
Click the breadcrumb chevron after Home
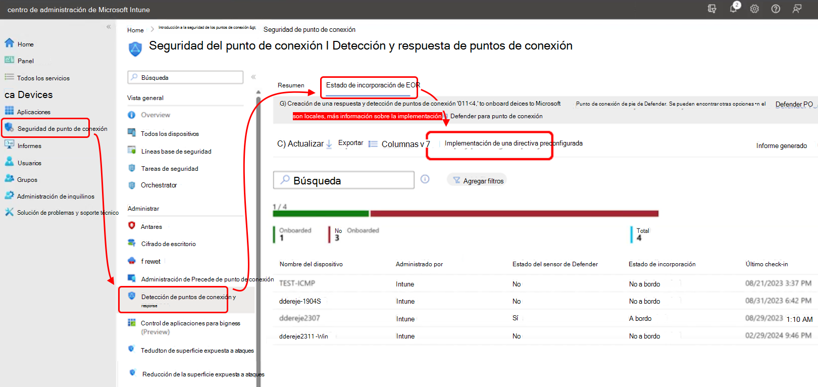click(152, 29)
